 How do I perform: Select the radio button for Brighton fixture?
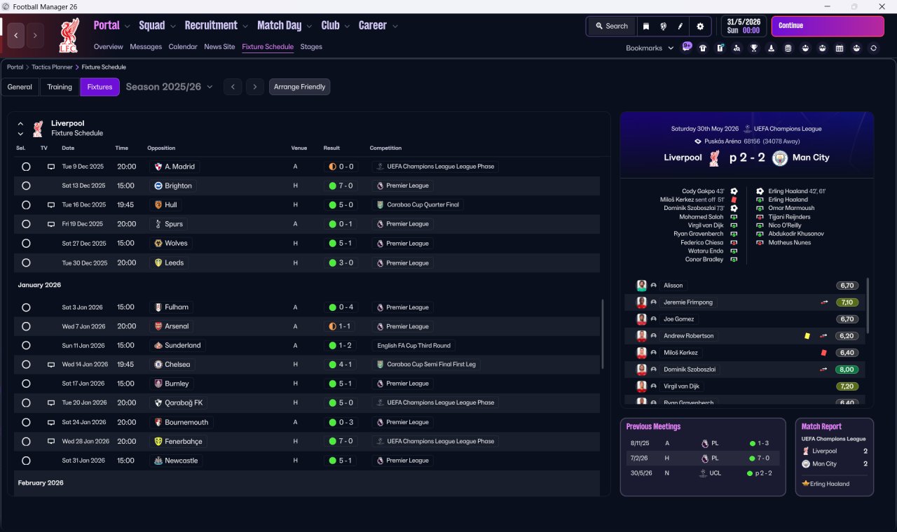point(26,186)
